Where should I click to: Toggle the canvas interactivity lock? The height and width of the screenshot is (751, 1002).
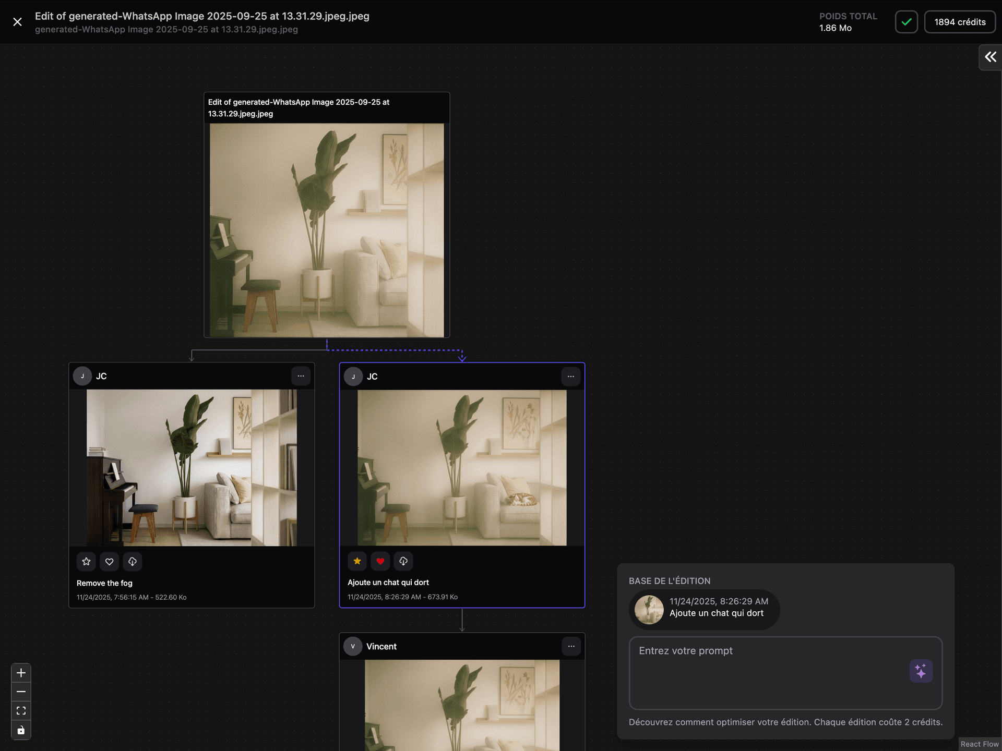click(21, 730)
